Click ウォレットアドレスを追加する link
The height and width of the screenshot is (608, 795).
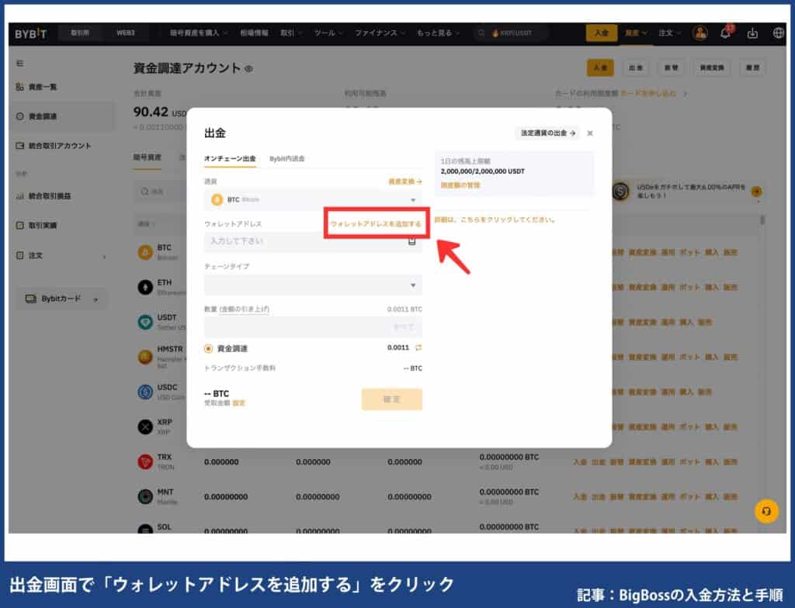click(377, 223)
